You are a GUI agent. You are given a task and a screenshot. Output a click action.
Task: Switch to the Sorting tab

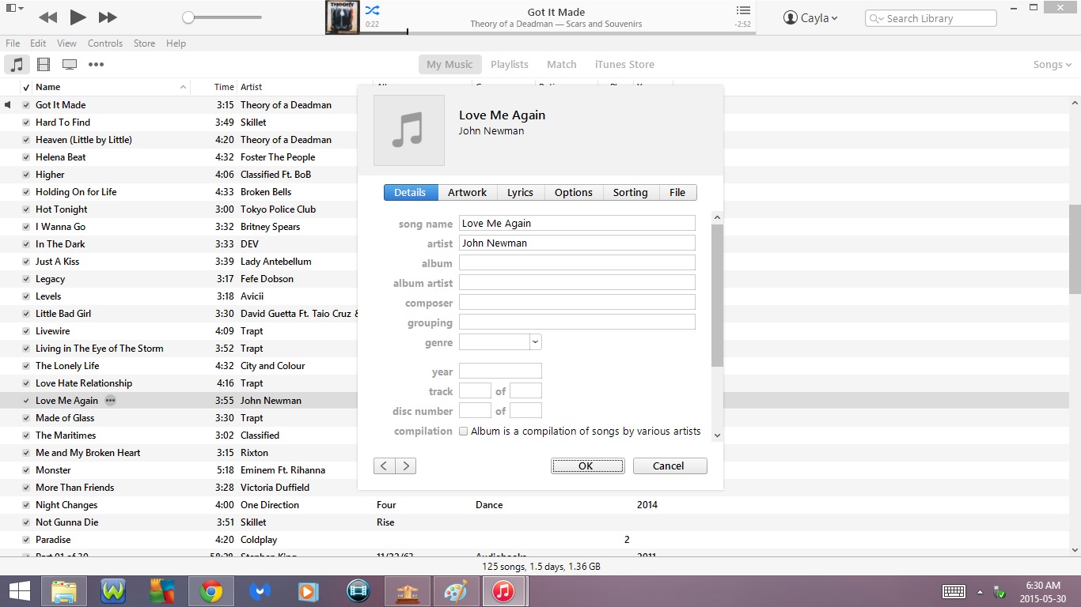tap(630, 192)
